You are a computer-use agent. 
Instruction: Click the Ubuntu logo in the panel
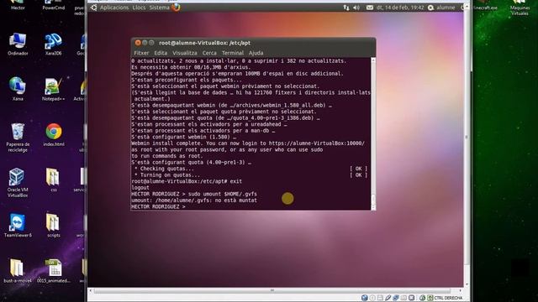[x=93, y=8]
